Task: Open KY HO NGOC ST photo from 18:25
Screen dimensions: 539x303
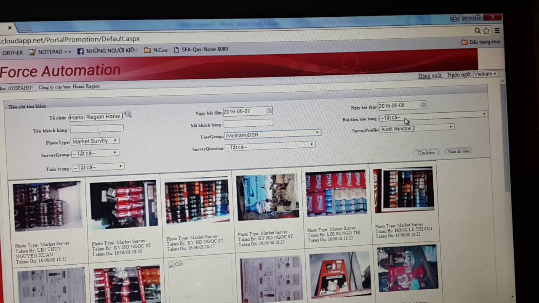Action: (268, 197)
